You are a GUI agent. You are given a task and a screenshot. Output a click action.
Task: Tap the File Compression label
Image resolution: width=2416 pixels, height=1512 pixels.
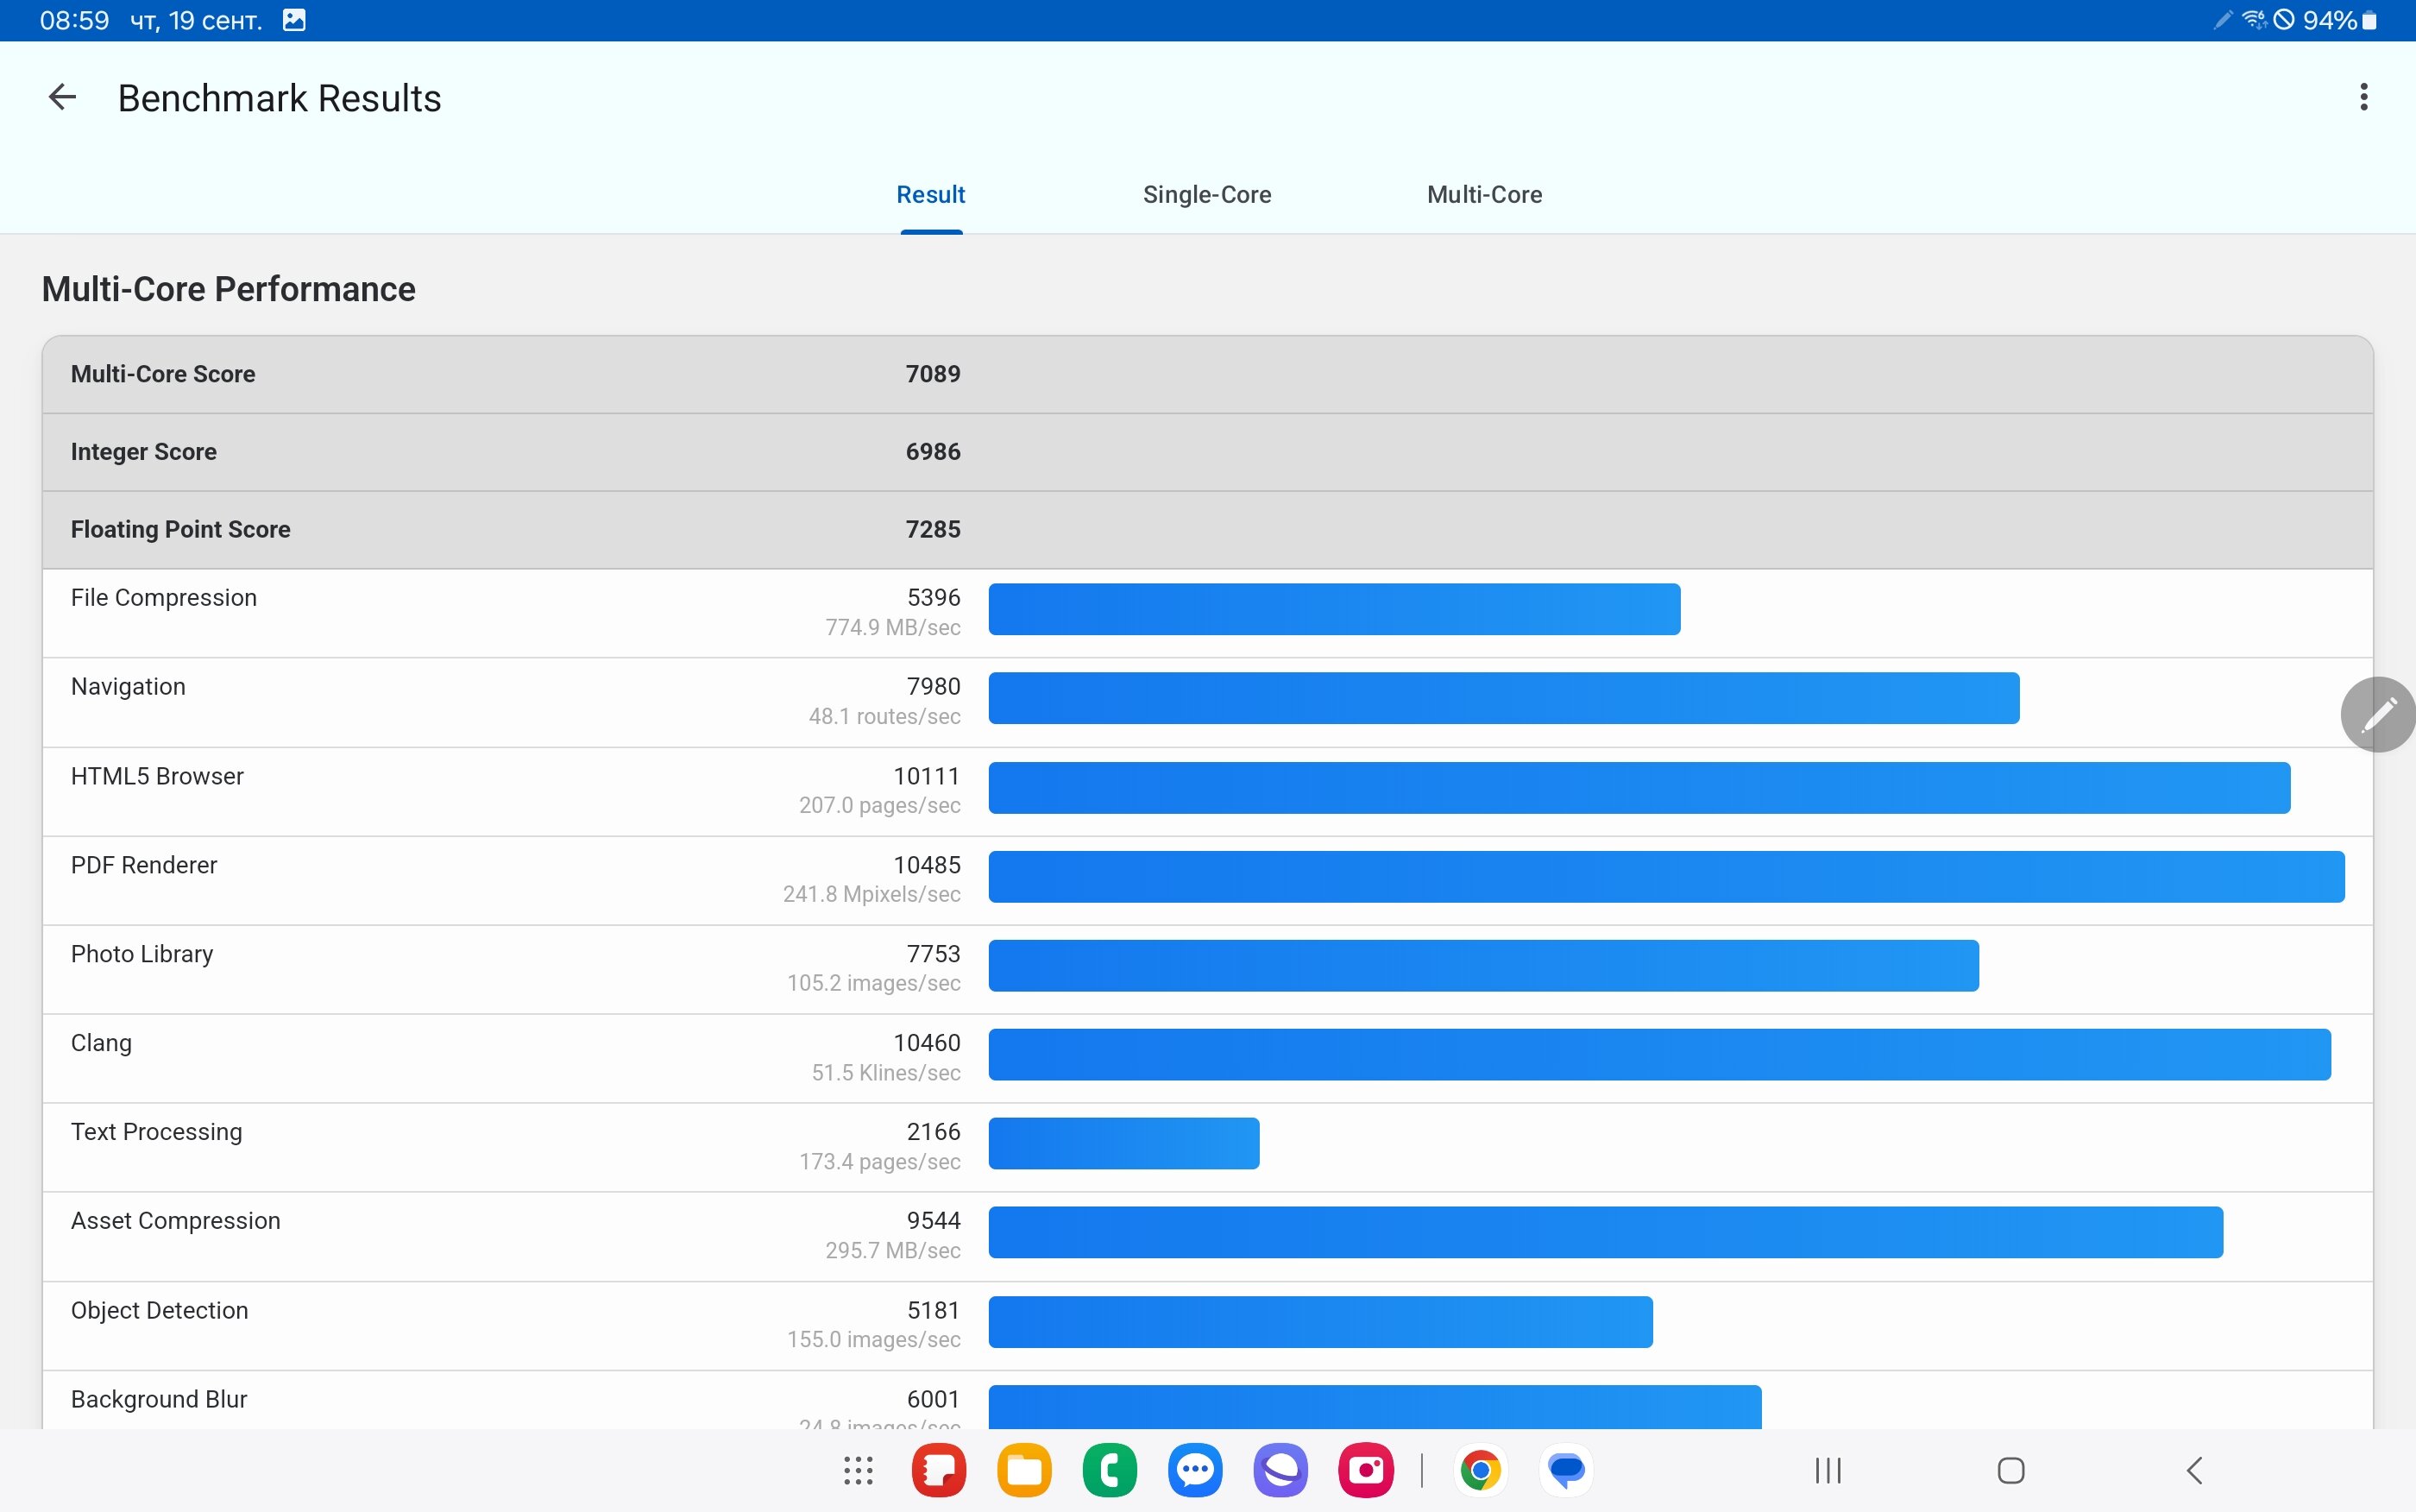(x=164, y=598)
